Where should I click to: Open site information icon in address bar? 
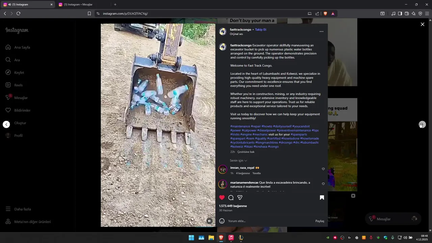(98, 13)
